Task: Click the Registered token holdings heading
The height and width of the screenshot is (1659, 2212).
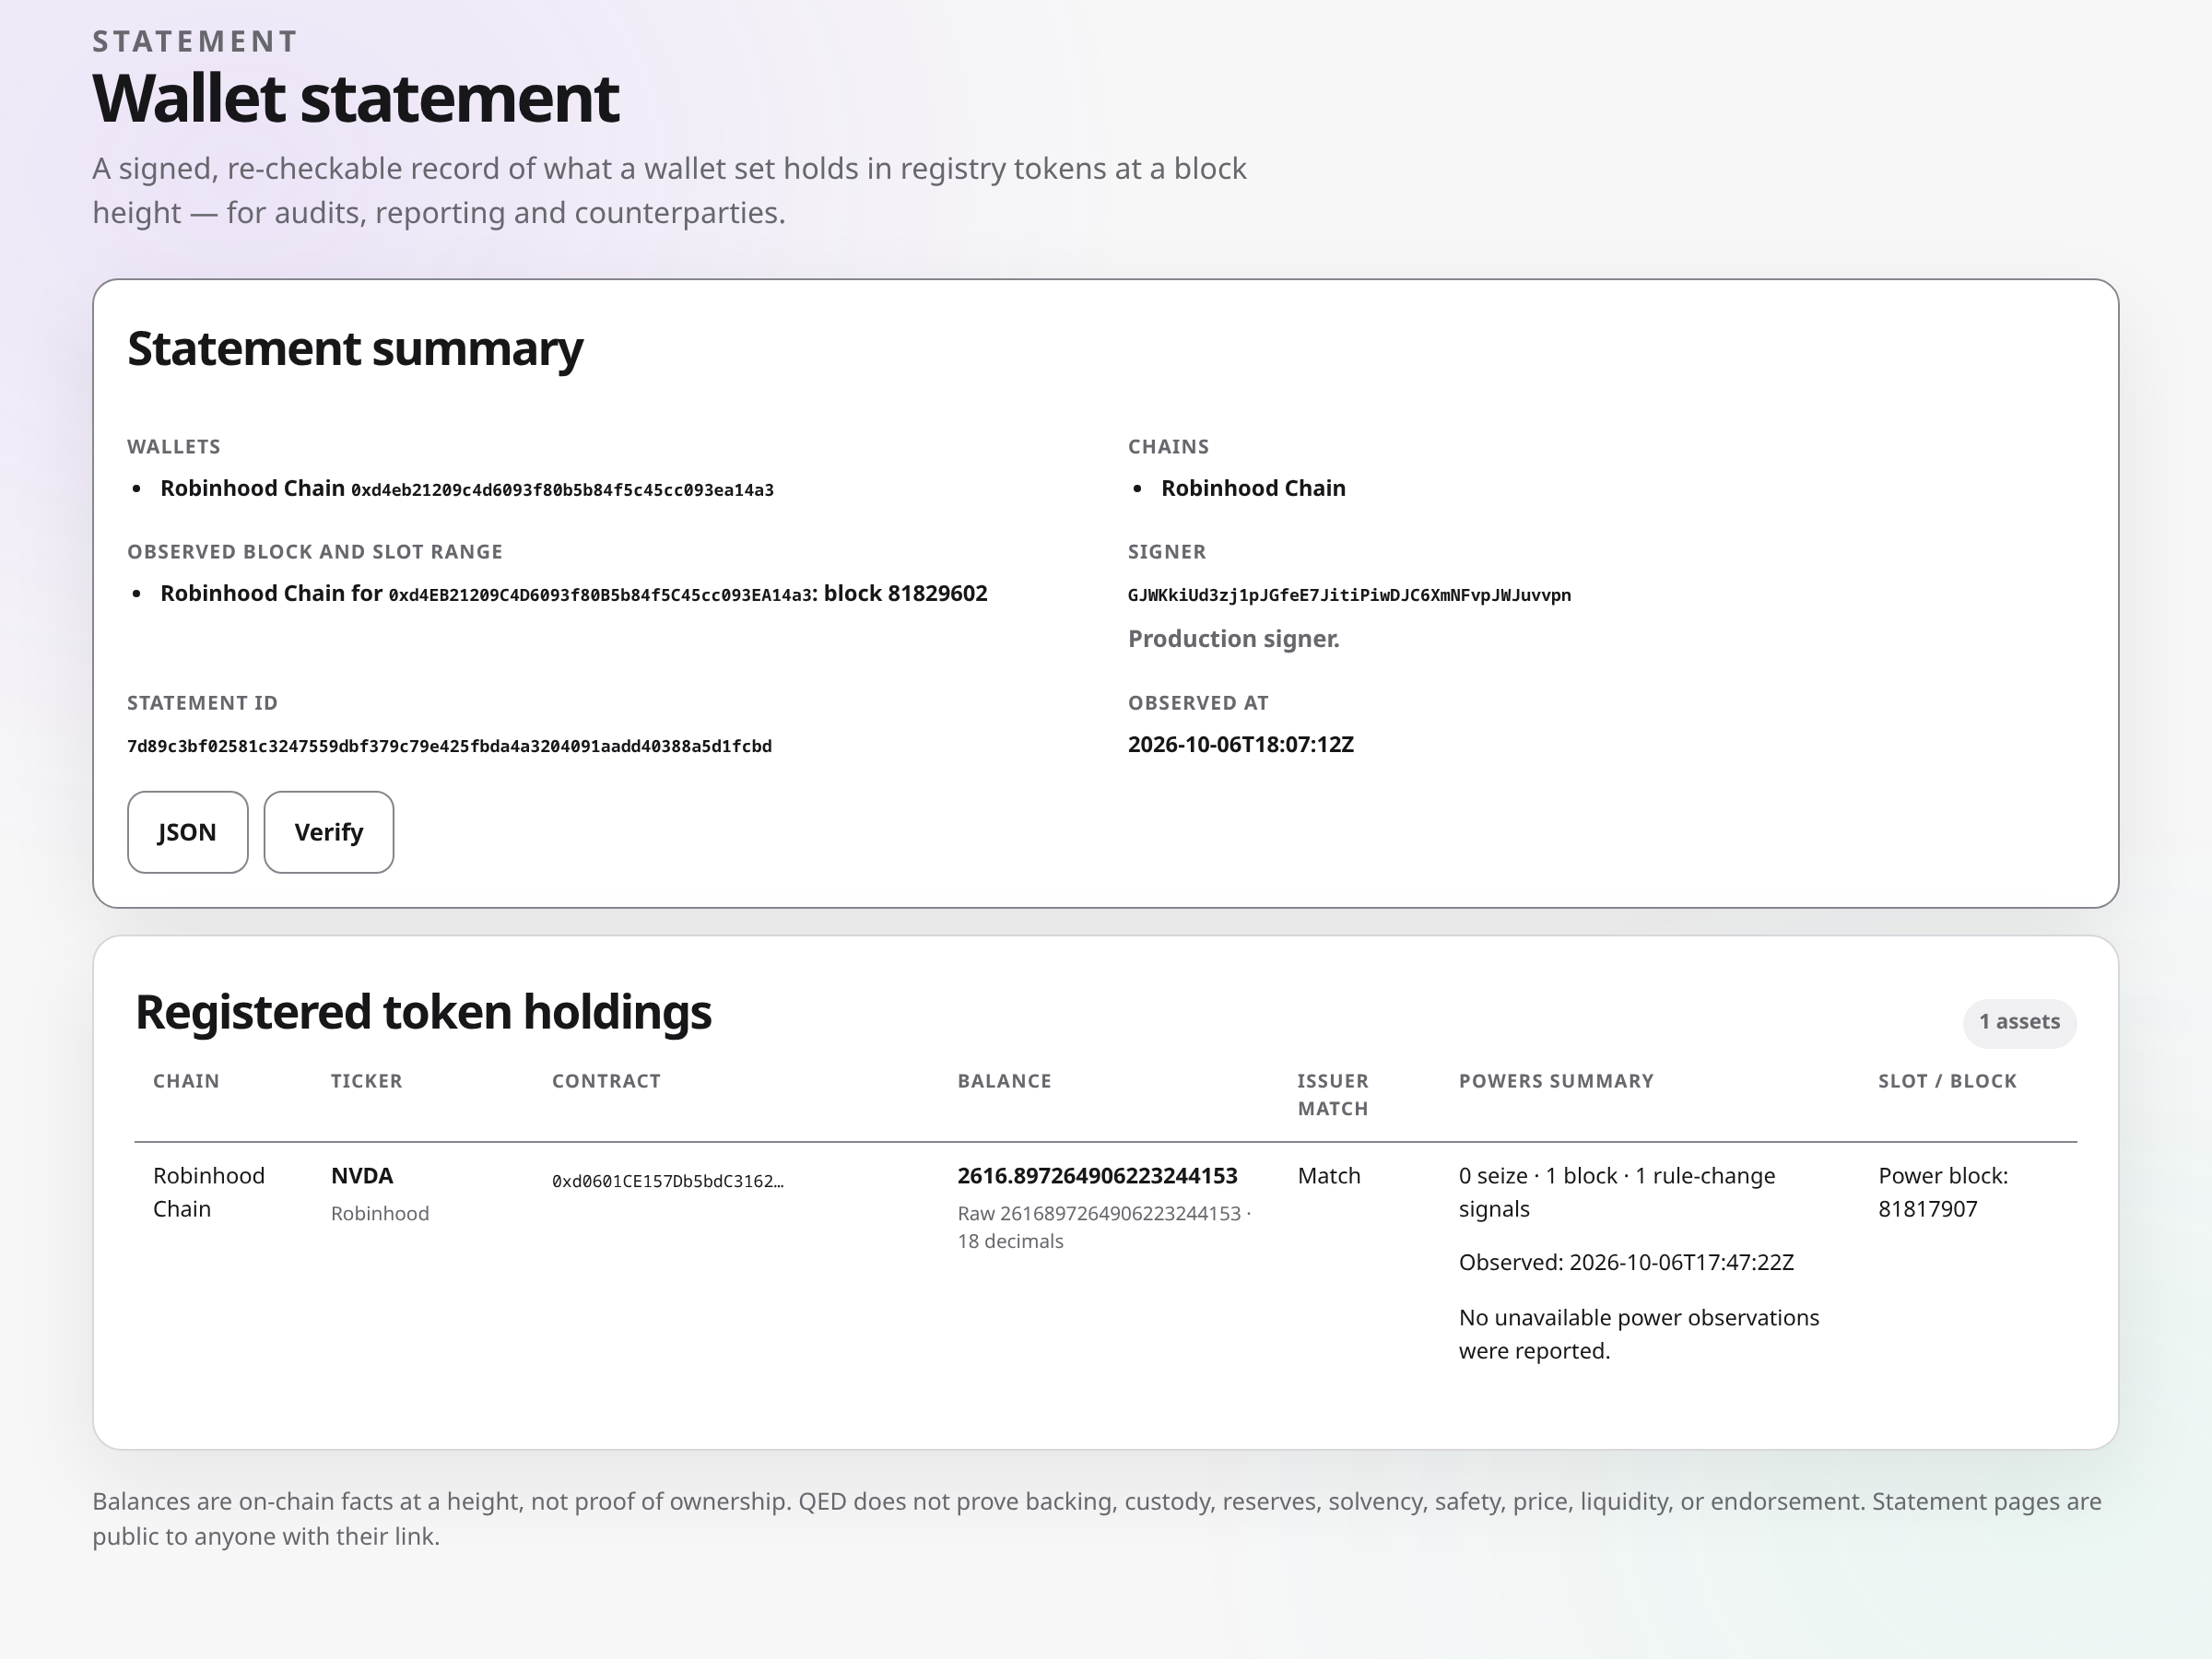Action: coord(423,1012)
